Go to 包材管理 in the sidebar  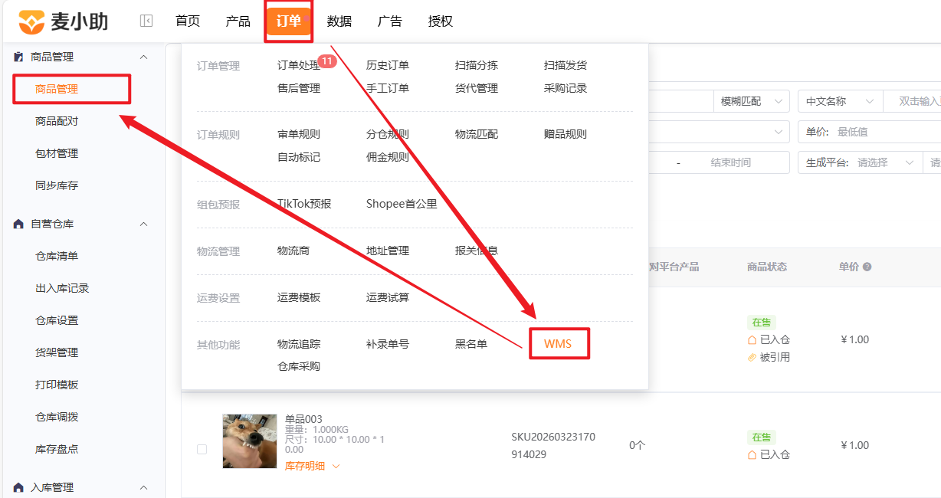tap(57, 153)
